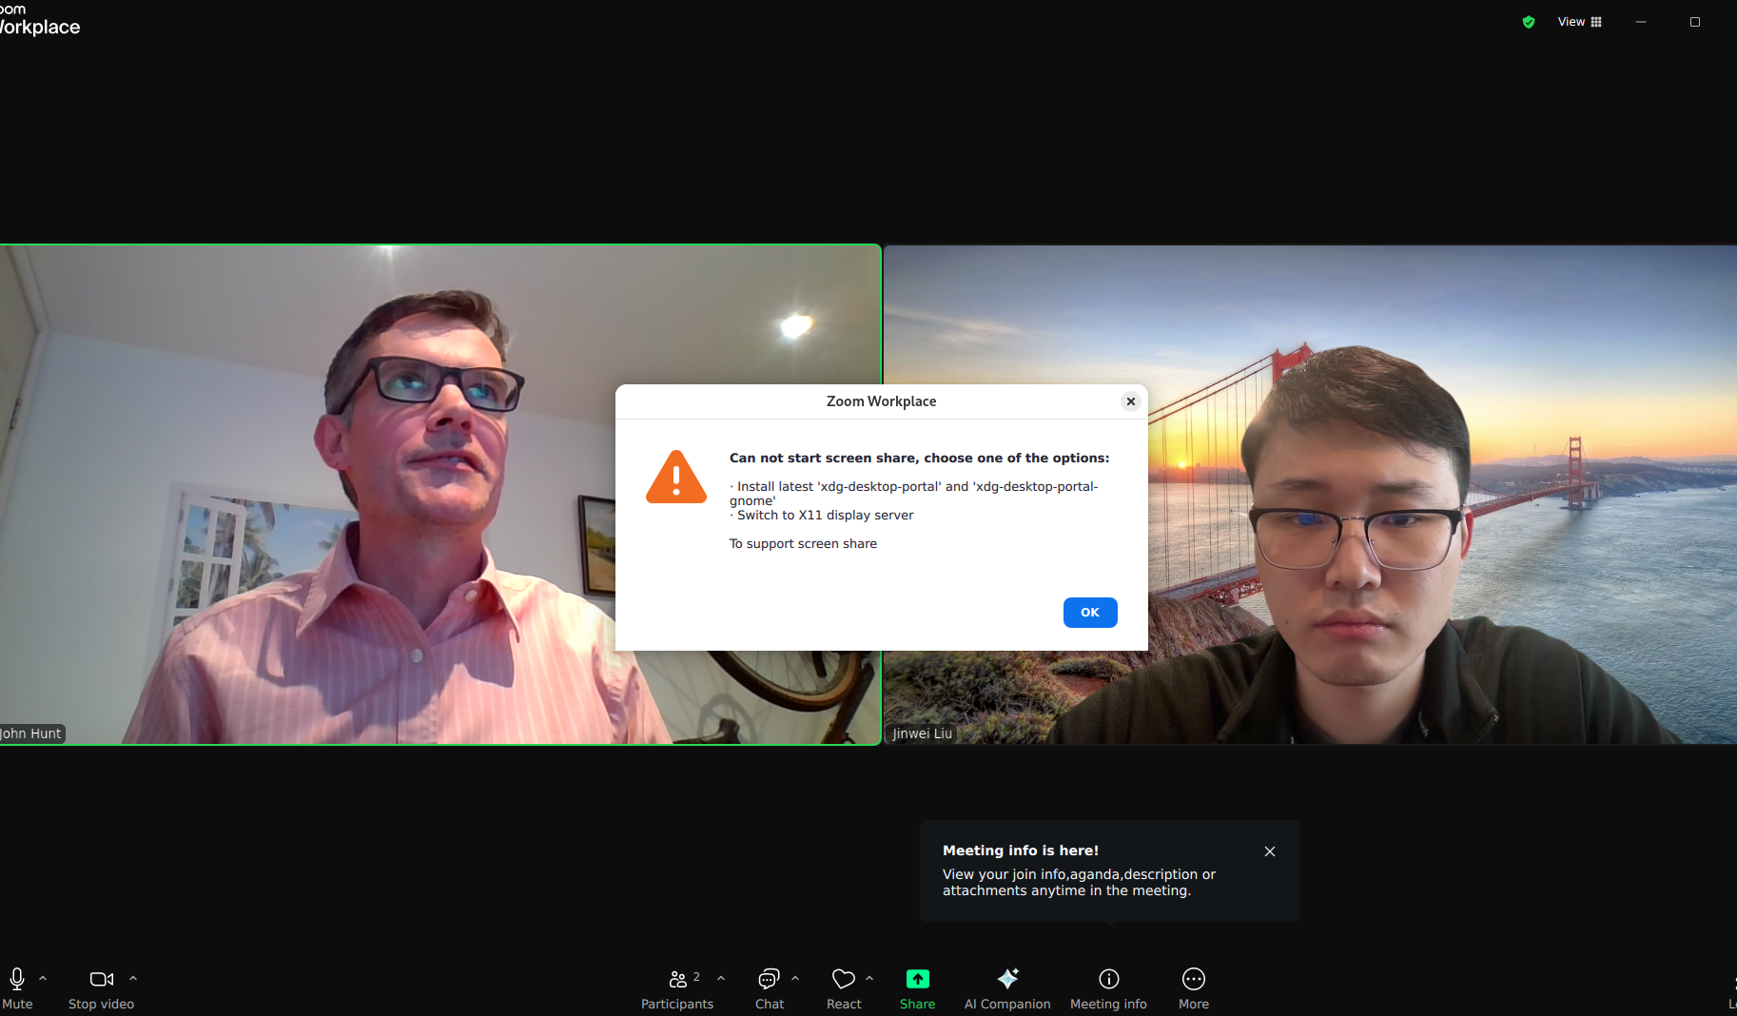The image size is (1737, 1016).
Task: Click the xdg-desktop-portal install instruction text
Action: [914, 493]
